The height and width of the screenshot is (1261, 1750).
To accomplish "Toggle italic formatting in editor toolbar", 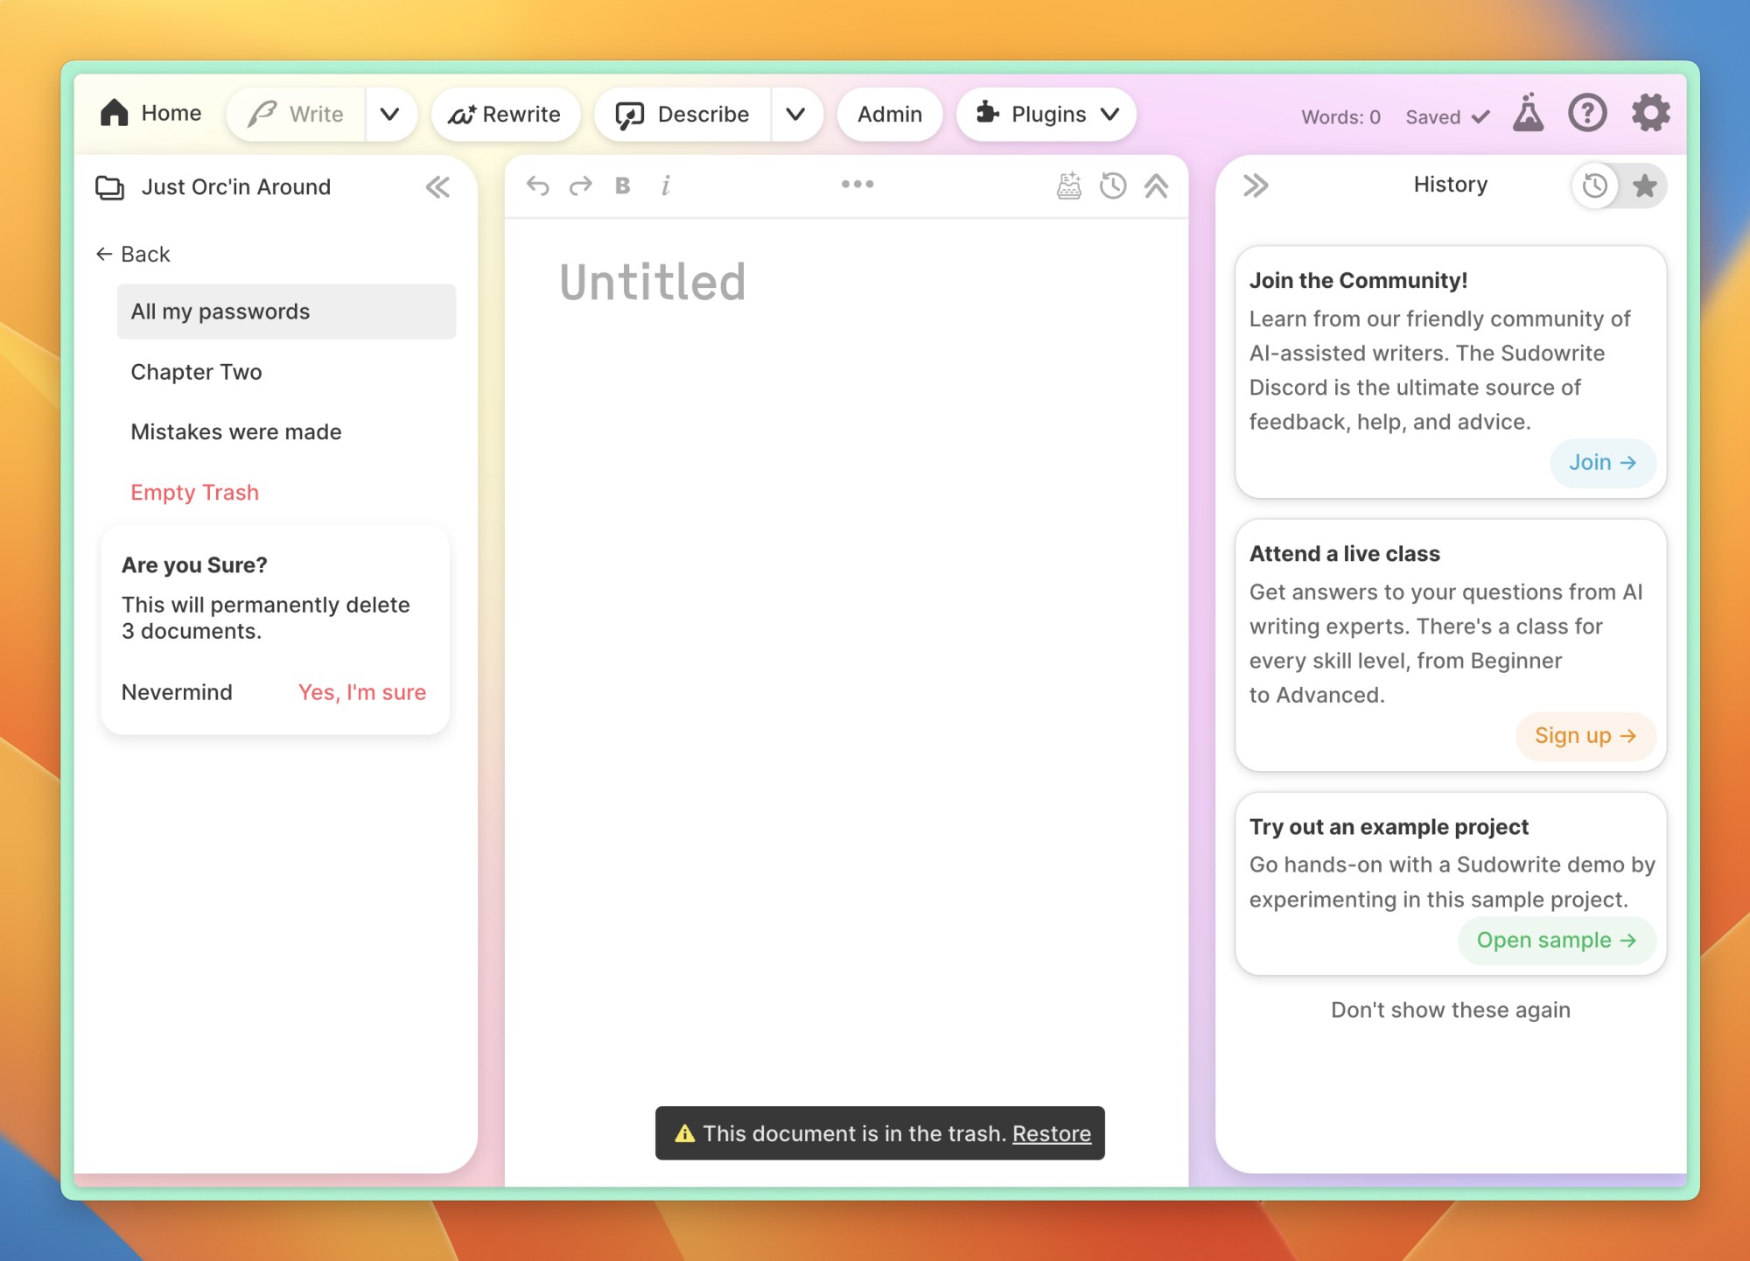I will pyautogui.click(x=666, y=186).
